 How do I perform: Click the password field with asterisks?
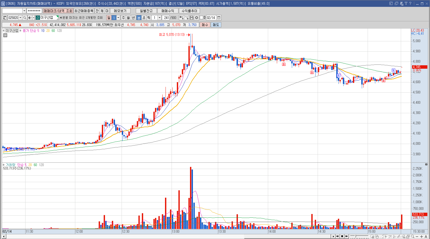pos(34,11)
